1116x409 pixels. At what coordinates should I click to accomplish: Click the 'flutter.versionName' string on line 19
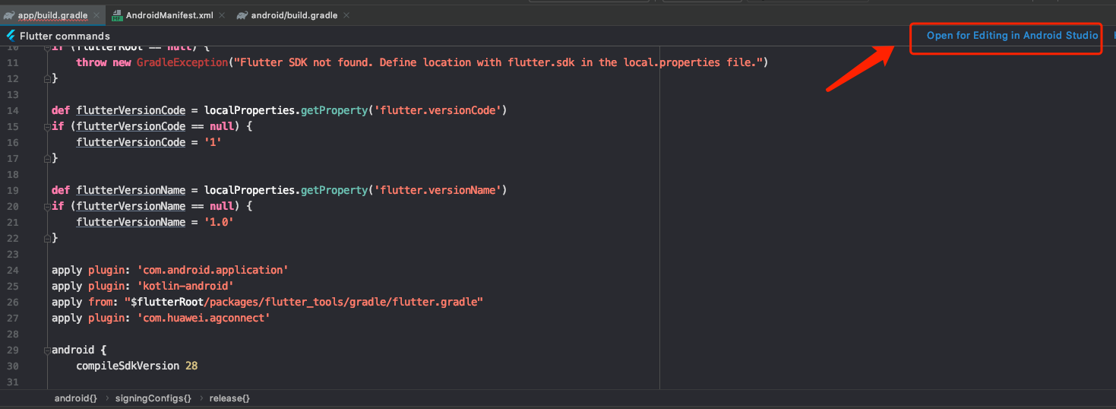[x=436, y=190]
